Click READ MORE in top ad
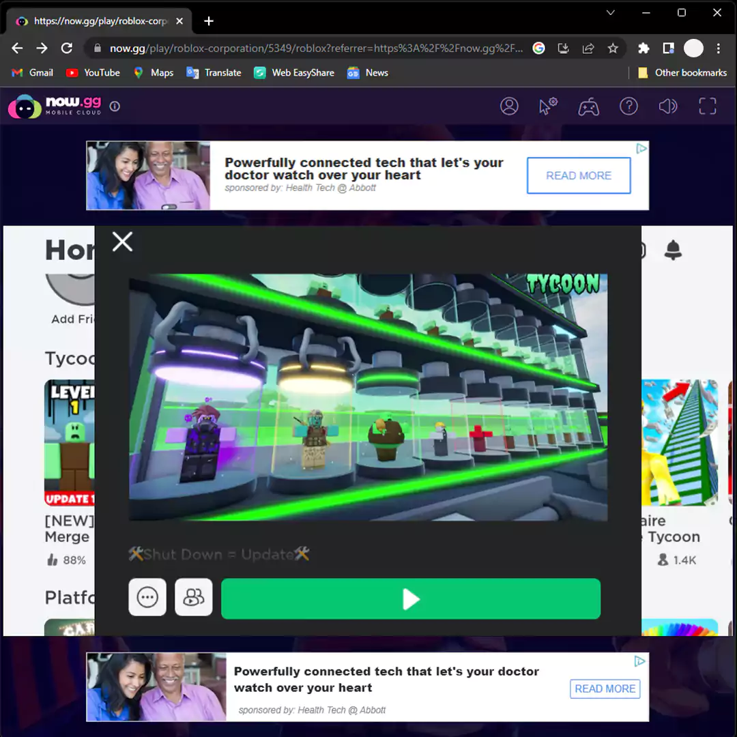This screenshot has width=737, height=737. (x=579, y=176)
